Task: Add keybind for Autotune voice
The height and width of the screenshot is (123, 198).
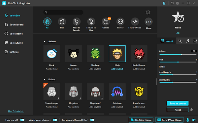Action: click(x=117, y=107)
